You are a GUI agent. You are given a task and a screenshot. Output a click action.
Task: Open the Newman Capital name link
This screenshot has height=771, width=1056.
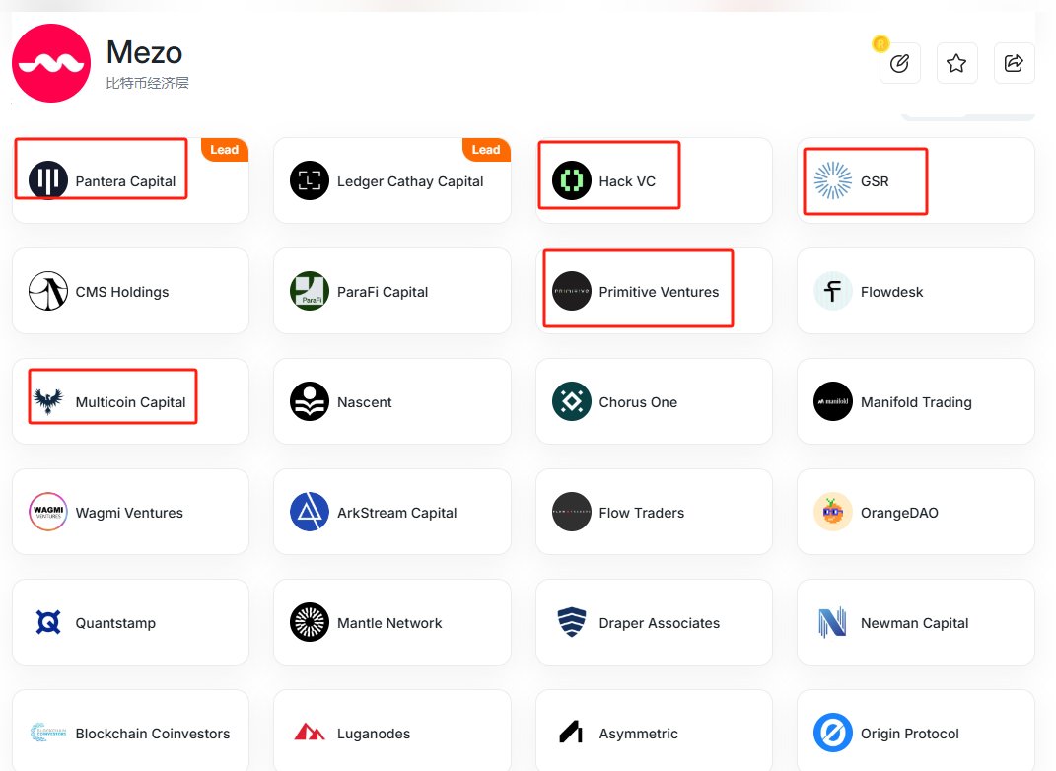(915, 623)
